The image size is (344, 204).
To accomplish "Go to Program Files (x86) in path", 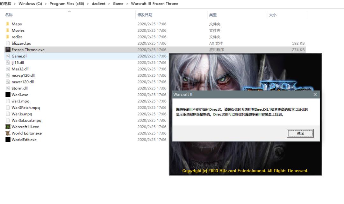I will (x=67, y=3).
